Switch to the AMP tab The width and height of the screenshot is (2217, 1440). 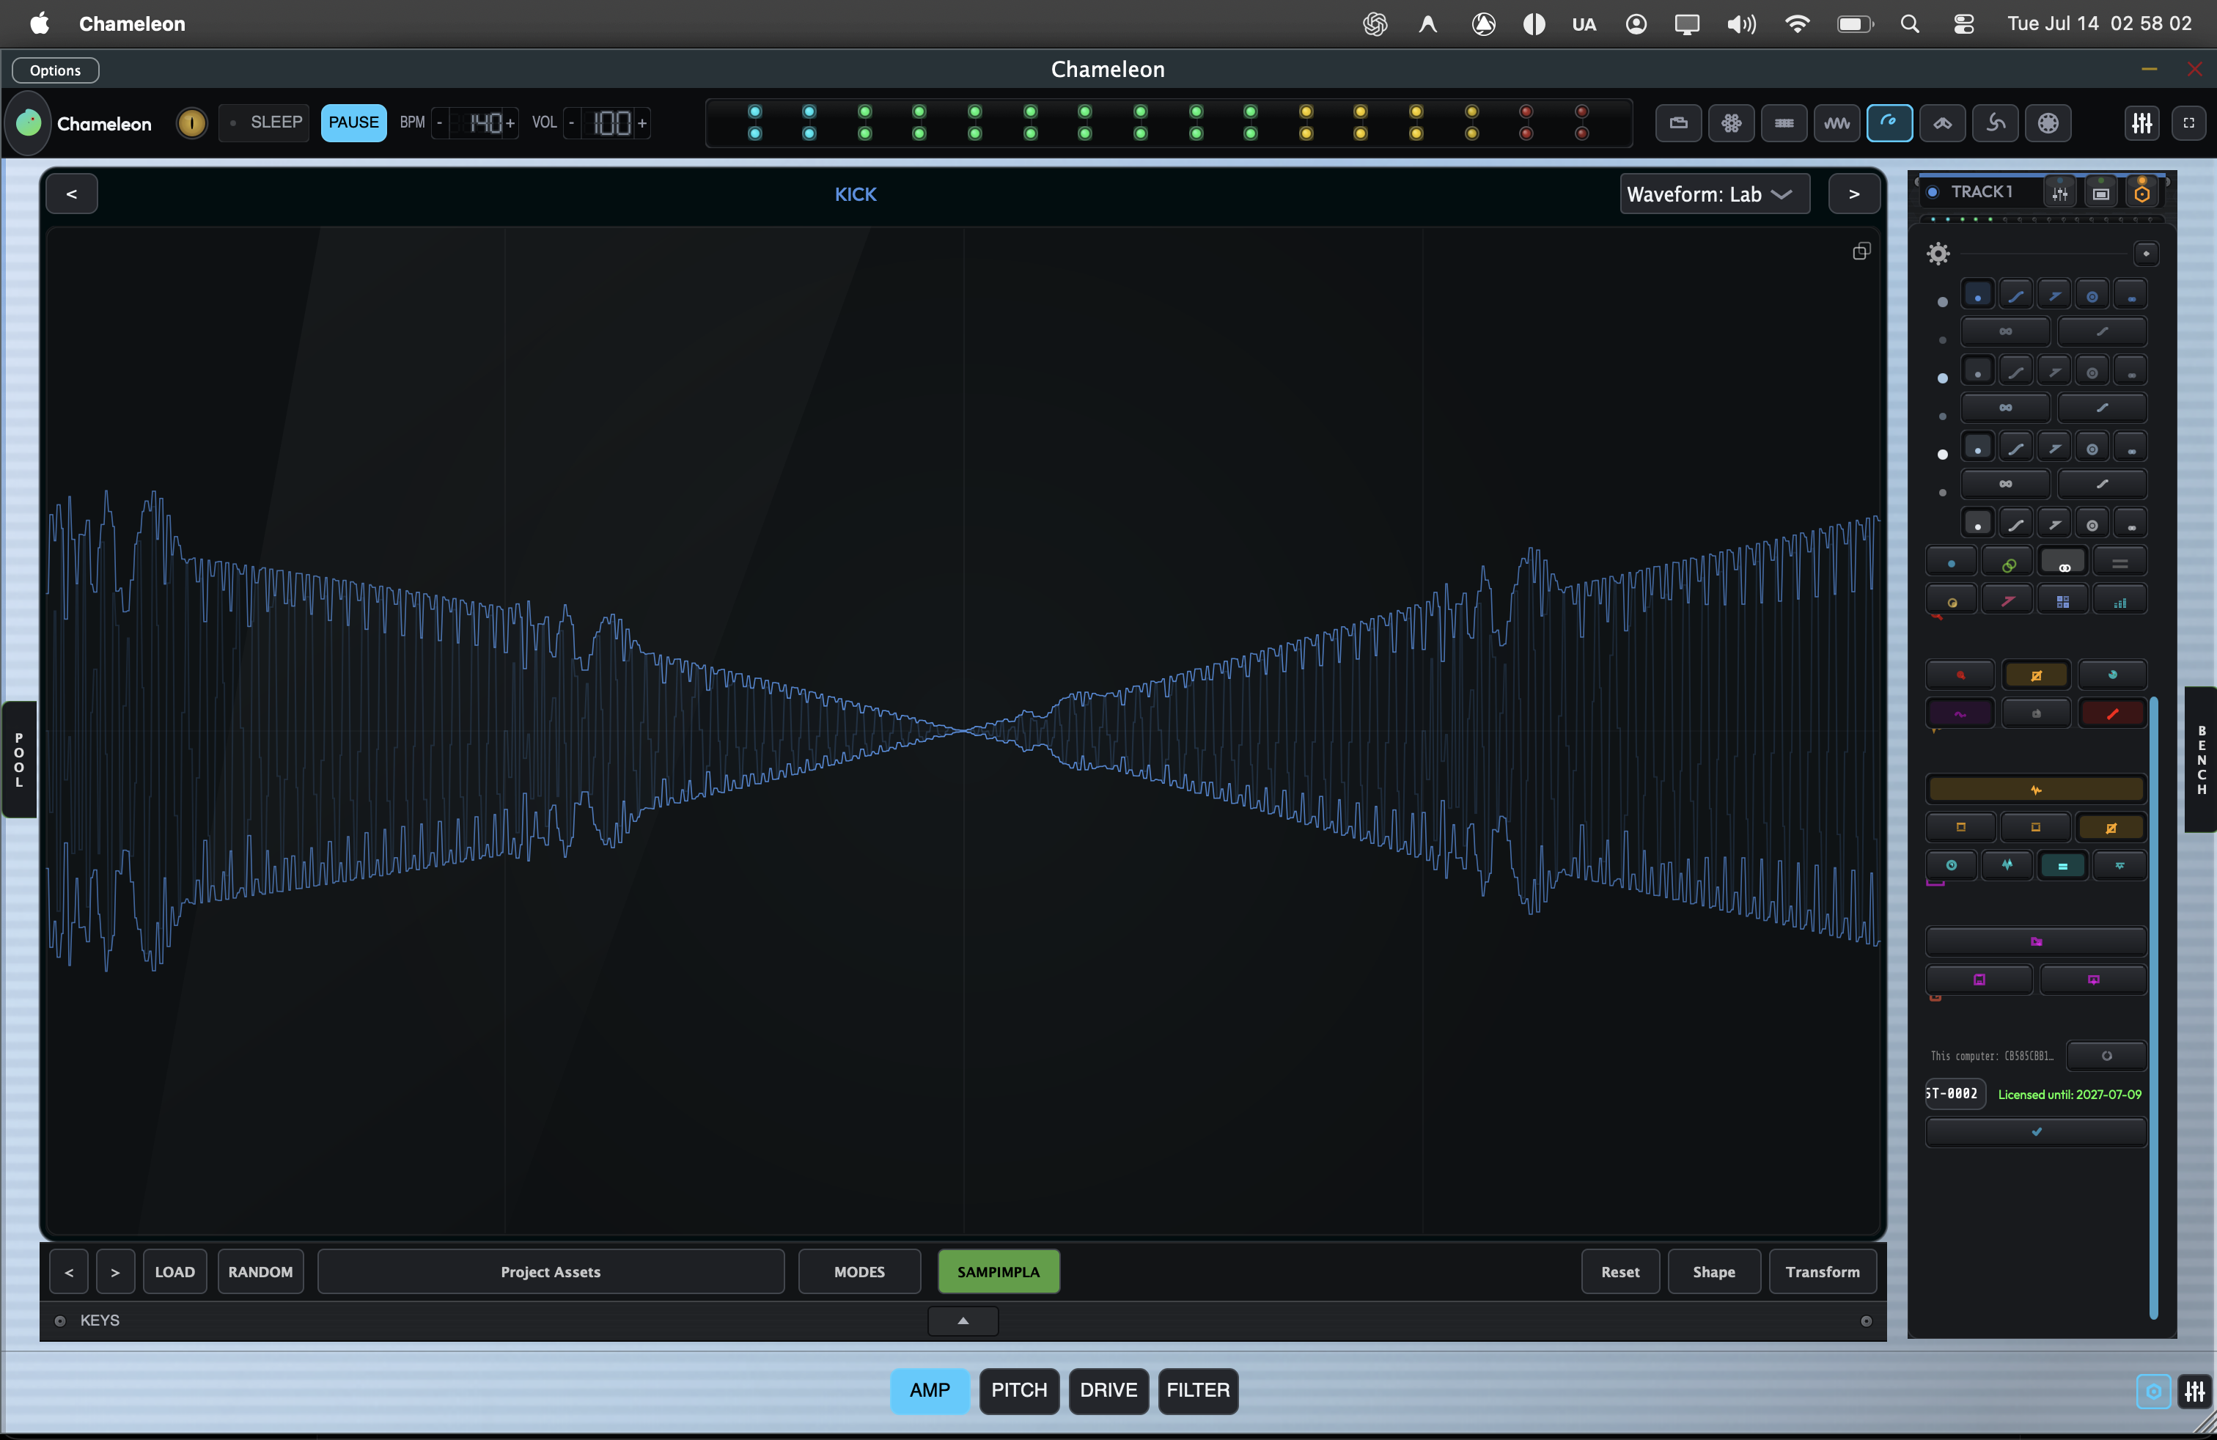click(930, 1391)
